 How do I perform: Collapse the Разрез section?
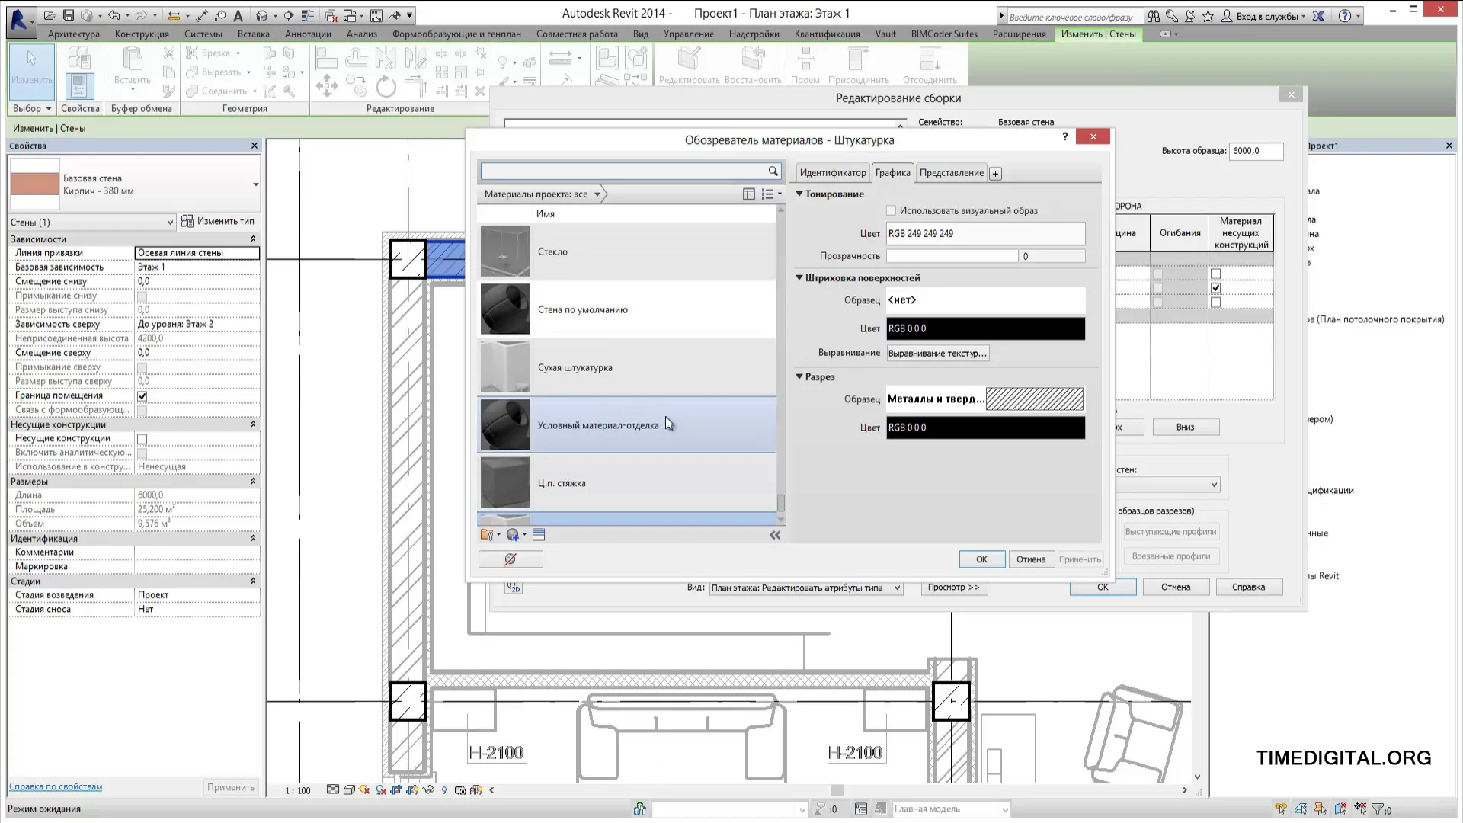point(799,376)
